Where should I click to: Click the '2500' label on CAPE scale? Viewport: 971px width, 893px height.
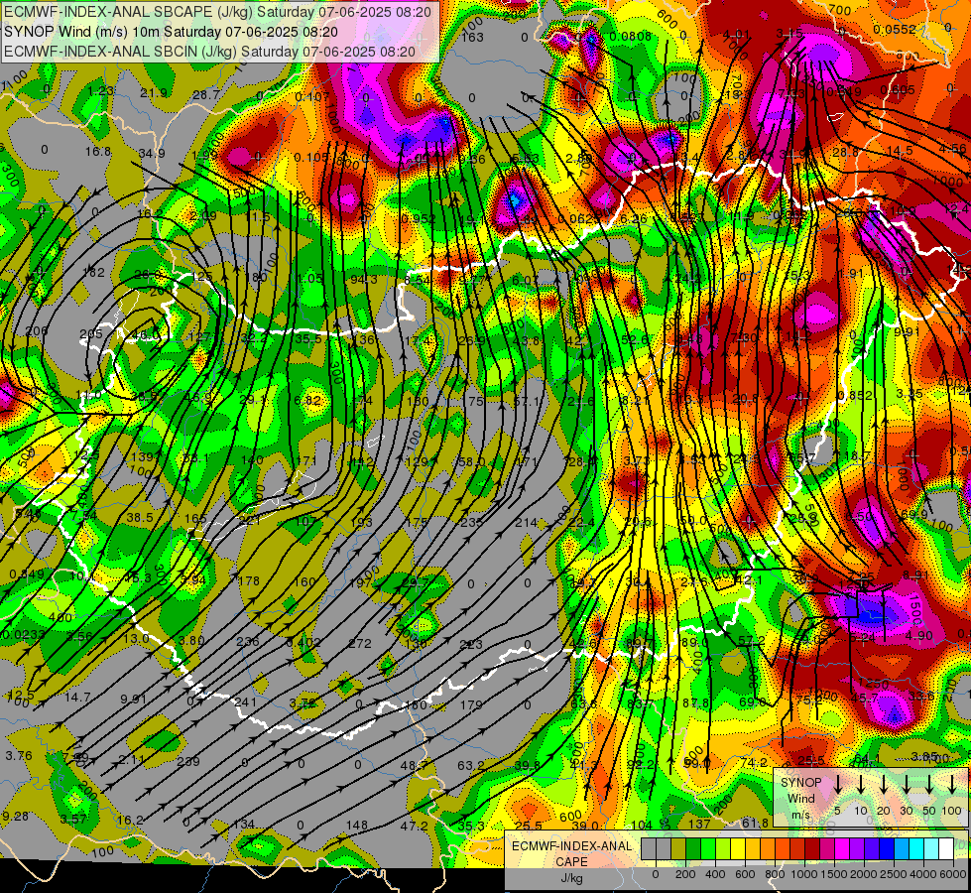[894, 874]
